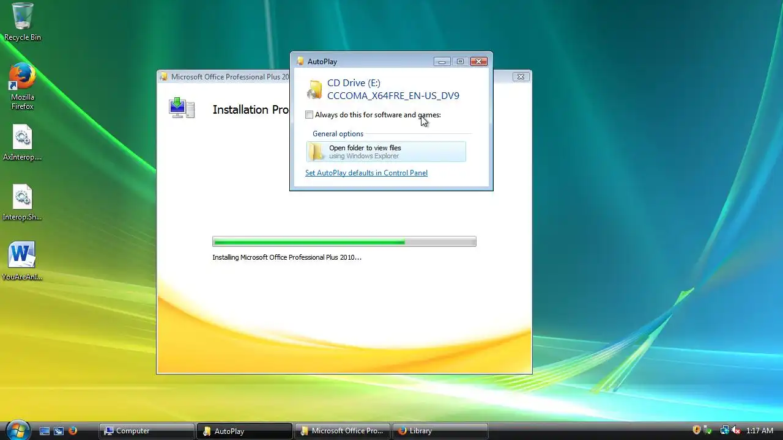The width and height of the screenshot is (783, 440).
Task: Select the AxInterop file icon on desktop
Action: [23, 144]
